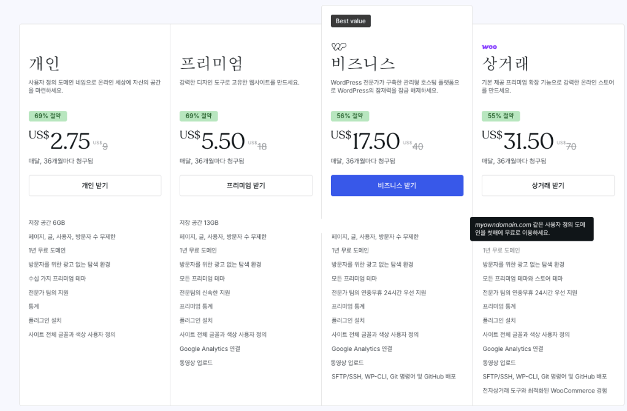The height and width of the screenshot is (411, 627).
Task: Click 방문자를 위한 광고 없는 탐색 환경 in 프리미엄 plan
Action: pos(220,264)
